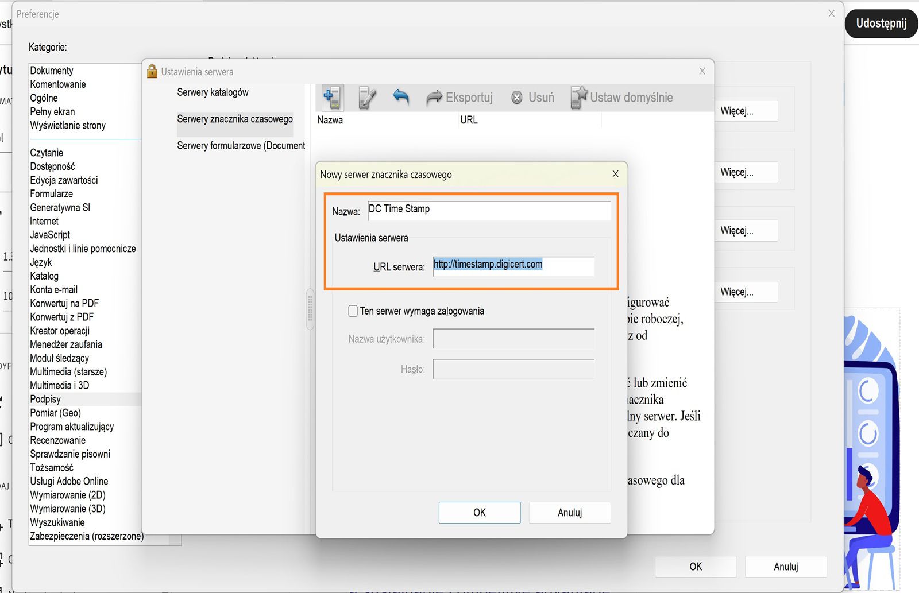
Task: Select Dokumenty category in Preferencje
Action: [x=52, y=71]
